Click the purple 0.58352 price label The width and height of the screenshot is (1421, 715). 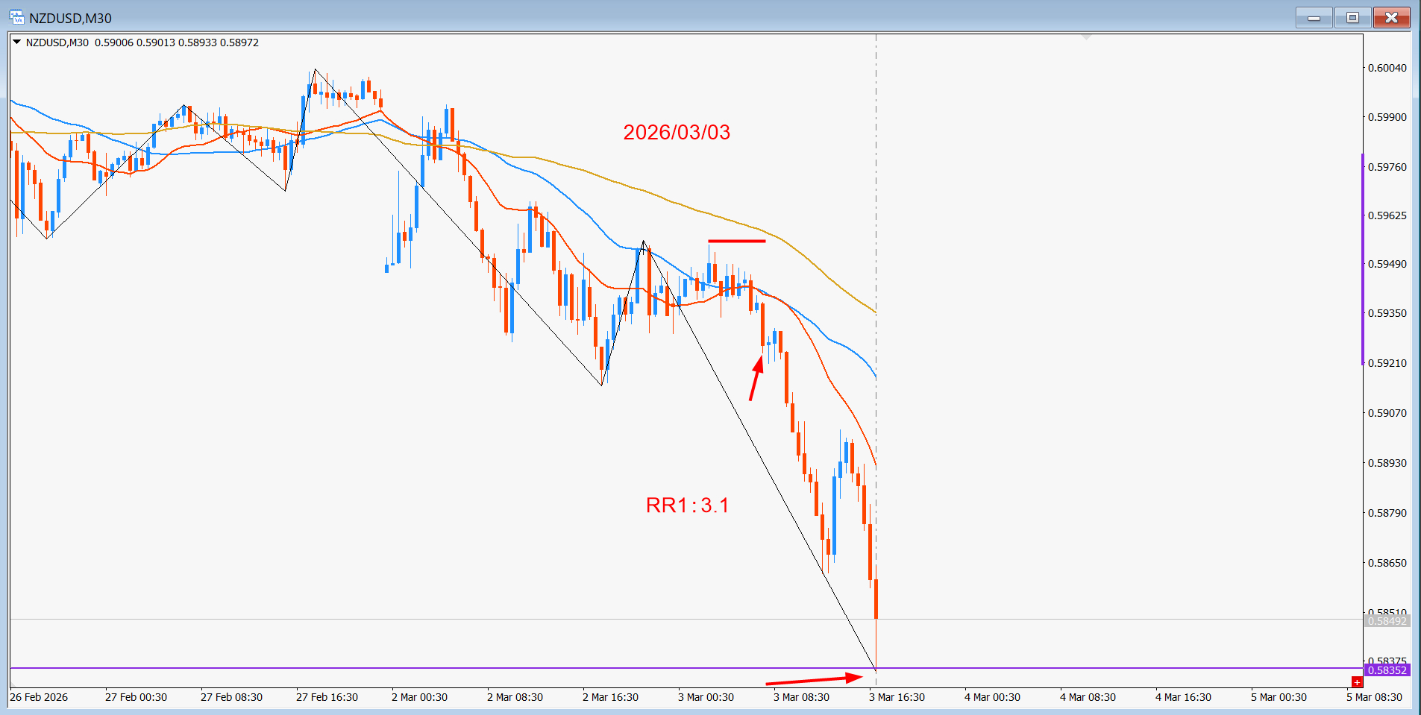(1387, 670)
